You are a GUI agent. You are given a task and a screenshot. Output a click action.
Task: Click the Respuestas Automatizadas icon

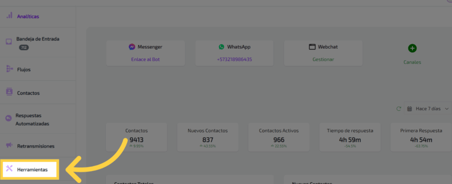click(8, 118)
